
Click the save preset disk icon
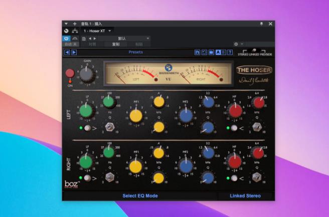click(198, 52)
